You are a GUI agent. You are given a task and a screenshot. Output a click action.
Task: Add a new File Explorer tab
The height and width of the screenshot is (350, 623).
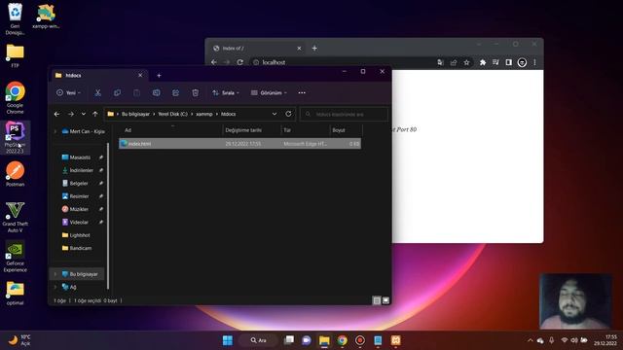(x=159, y=76)
